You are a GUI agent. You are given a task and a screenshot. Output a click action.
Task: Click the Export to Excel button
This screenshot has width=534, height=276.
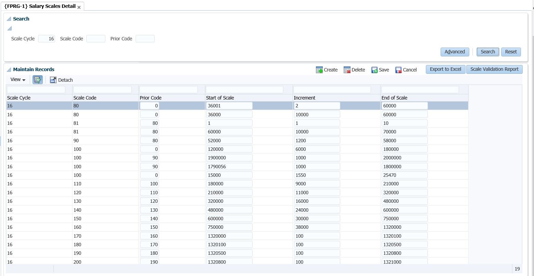coord(445,69)
